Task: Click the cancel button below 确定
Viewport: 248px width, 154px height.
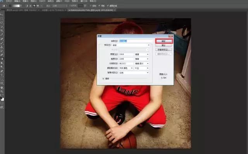Action: pyautogui.click(x=164, y=45)
